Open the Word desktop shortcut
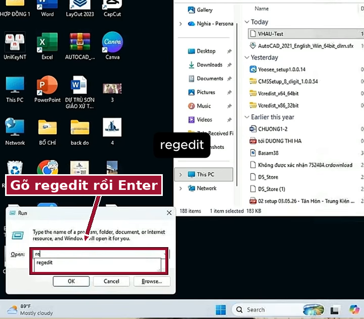Image resolution: width=364 pixels, height=319 pixels. pyautogui.click(x=47, y=8)
